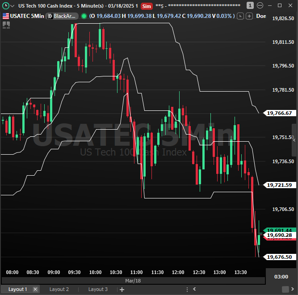The image size is (298, 295).
Task: Click the 19,690.28 current price marker
Action: coord(279,235)
